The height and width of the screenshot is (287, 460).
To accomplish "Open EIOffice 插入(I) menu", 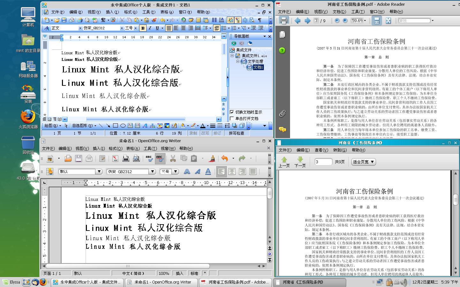I will (112, 12).
